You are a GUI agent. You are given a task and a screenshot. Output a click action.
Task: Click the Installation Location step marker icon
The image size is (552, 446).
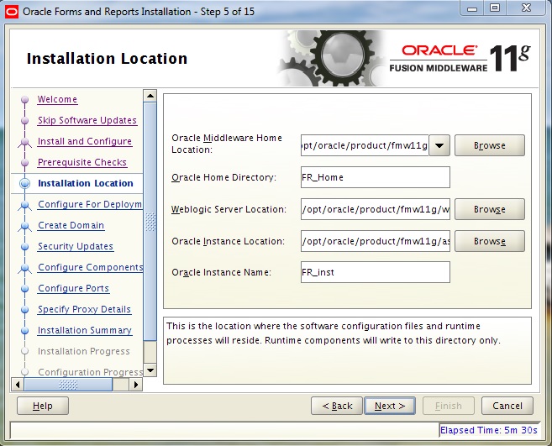tap(24, 183)
